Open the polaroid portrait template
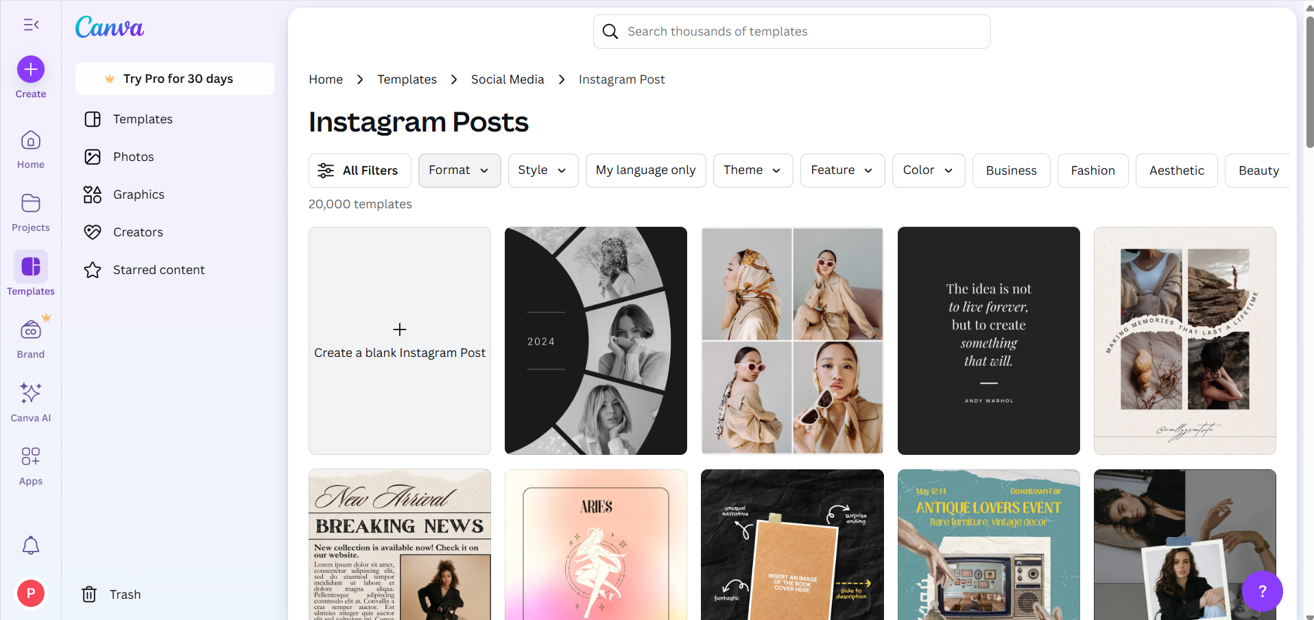1314x620 pixels. [x=1185, y=545]
